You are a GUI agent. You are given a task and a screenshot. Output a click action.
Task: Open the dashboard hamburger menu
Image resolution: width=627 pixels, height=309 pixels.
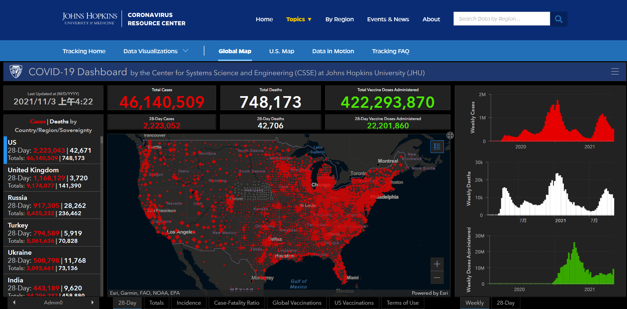pyautogui.click(x=615, y=72)
